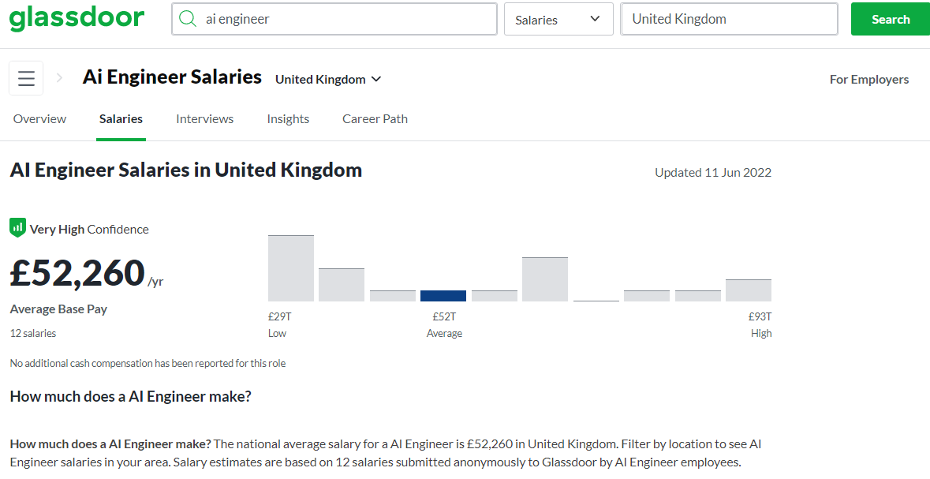Click the dark blue average salary bar

coord(443,296)
